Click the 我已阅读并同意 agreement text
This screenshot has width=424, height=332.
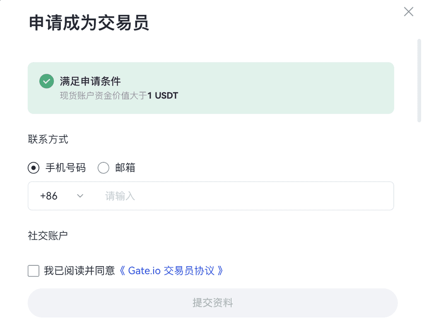pyautogui.click(x=79, y=271)
